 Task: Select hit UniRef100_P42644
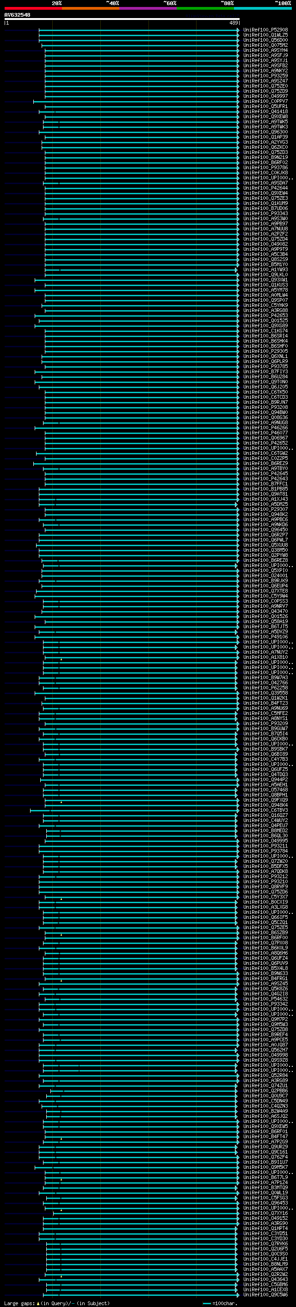tap(265, 188)
